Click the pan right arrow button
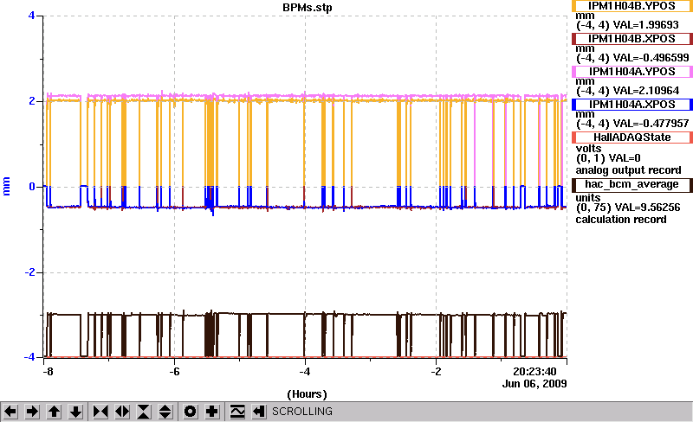Screen dimensions: 693x422 click(32, 412)
